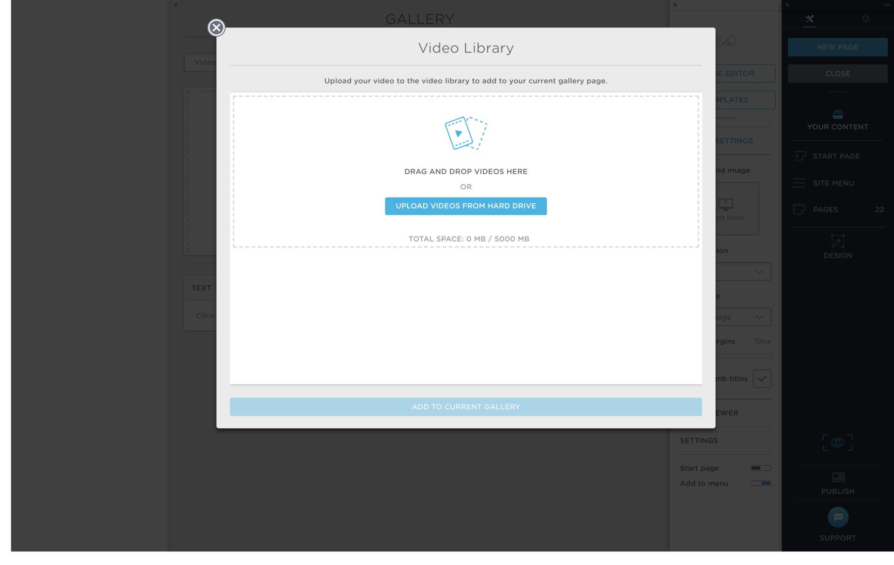Expand the large size dropdown
Screen dimensions: 894x565
(x=743, y=317)
